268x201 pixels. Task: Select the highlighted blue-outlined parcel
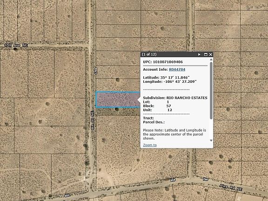click(118, 100)
